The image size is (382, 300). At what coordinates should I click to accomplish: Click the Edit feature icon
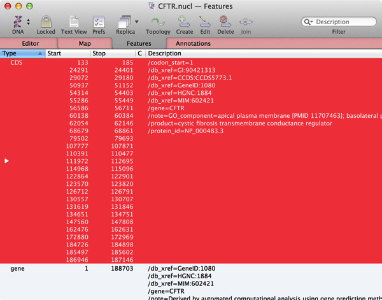click(x=205, y=22)
